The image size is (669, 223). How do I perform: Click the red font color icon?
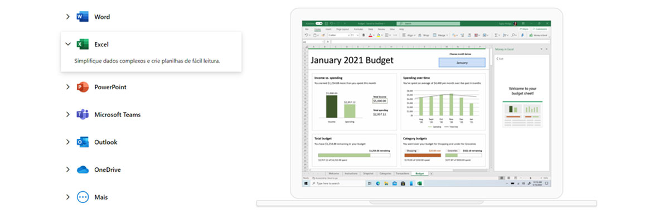tap(370, 35)
